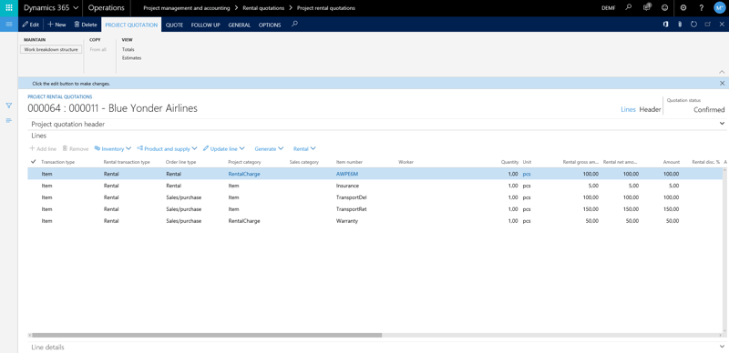
Task: Open the settings gear icon
Action: [683, 8]
